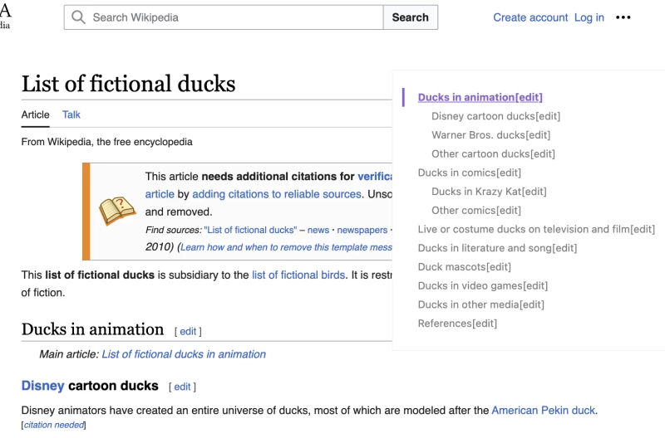Viewport: 665px width, 438px height.
Task: Open the three-dots personal tools menu
Action: pos(623,17)
